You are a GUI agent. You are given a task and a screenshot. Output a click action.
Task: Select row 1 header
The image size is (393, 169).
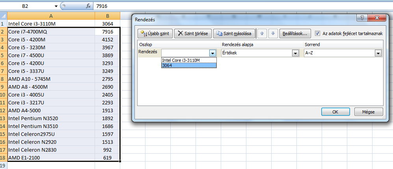(x=4, y=24)
